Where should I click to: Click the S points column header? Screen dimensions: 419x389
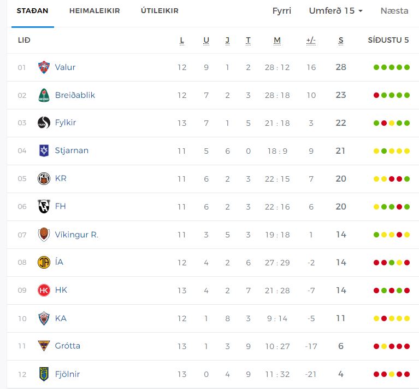pyautogui.click(x=341, y=40)
